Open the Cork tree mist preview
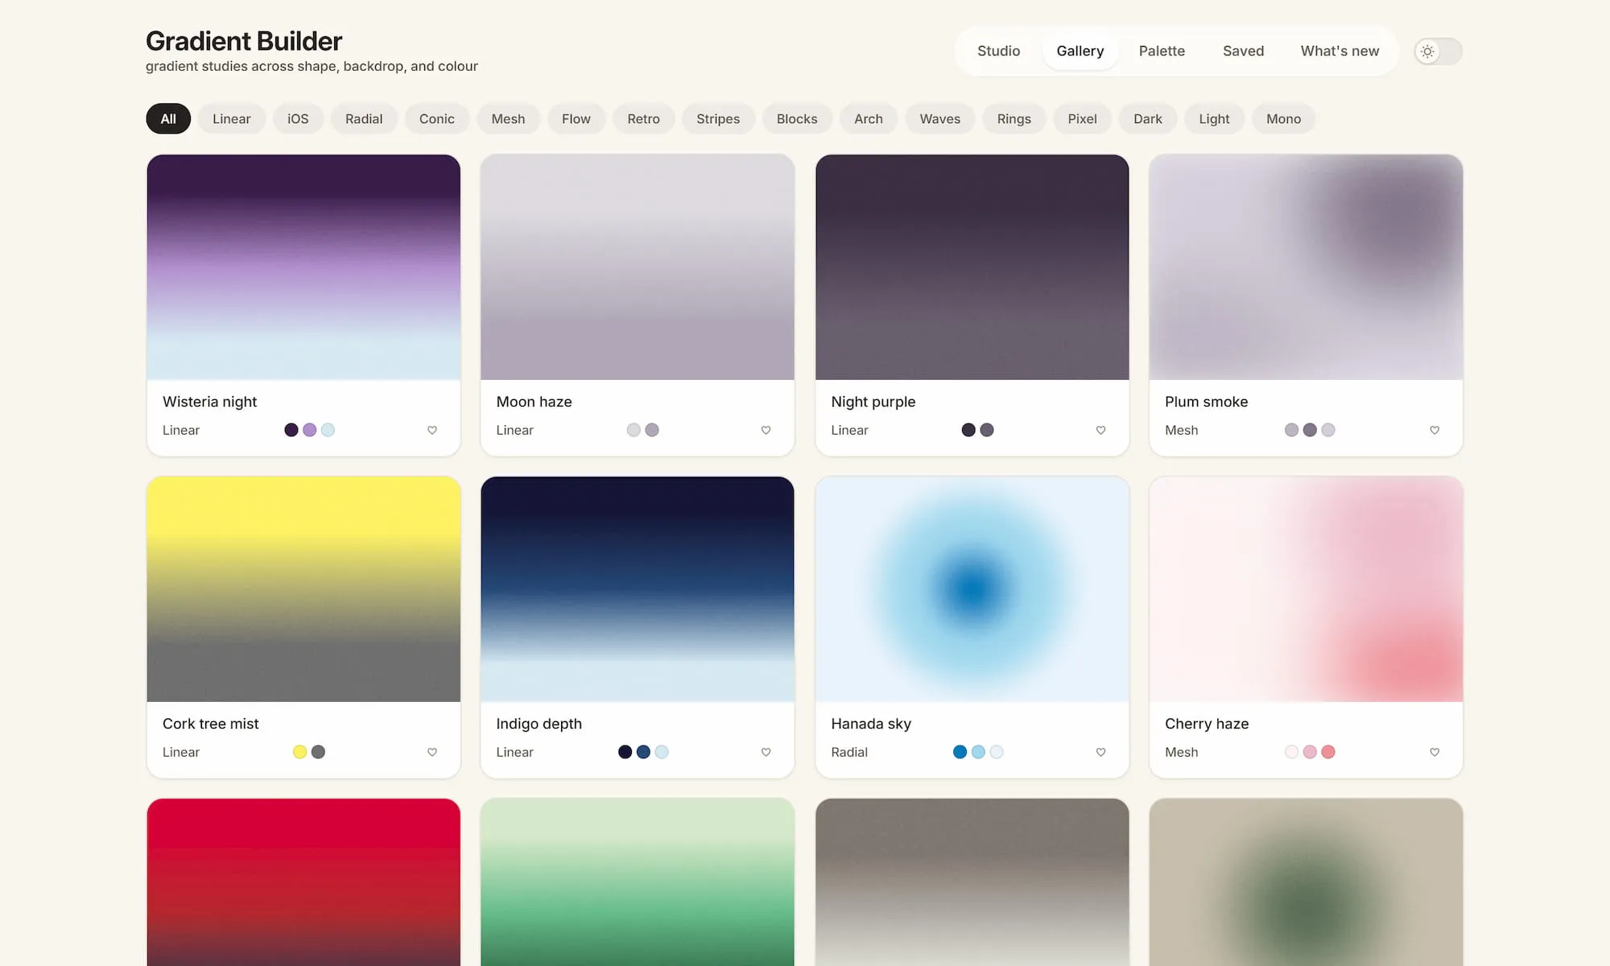The image size is (1610, 966). (x=303, y=589)
